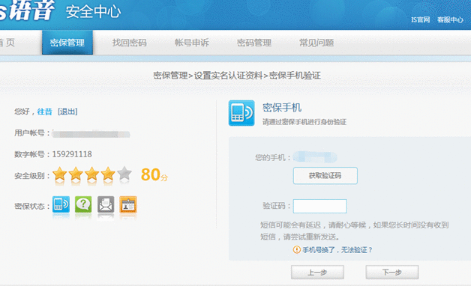This screenshot has height=286, width=471.
Task: Go to the 首页 tab
Action: pos(7,43)
